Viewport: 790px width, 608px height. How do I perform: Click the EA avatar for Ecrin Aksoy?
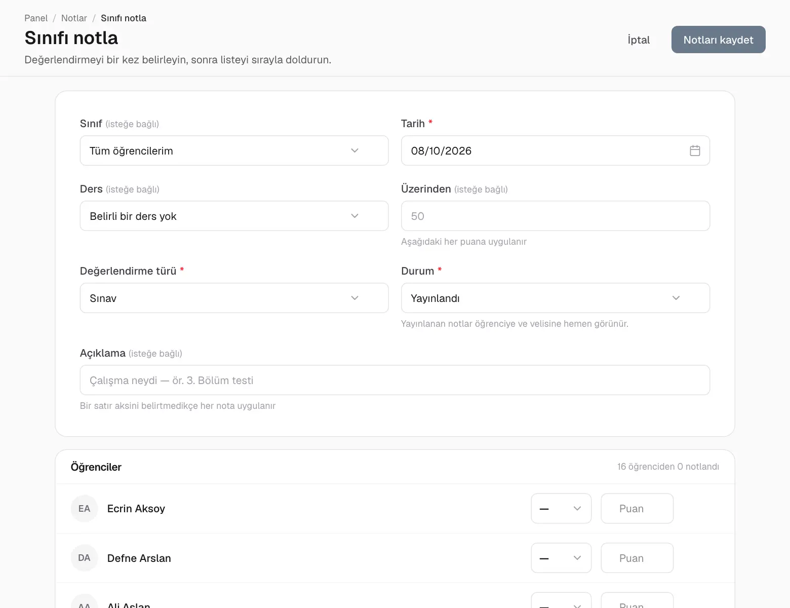pyautogui.click(x=84, y=508)
